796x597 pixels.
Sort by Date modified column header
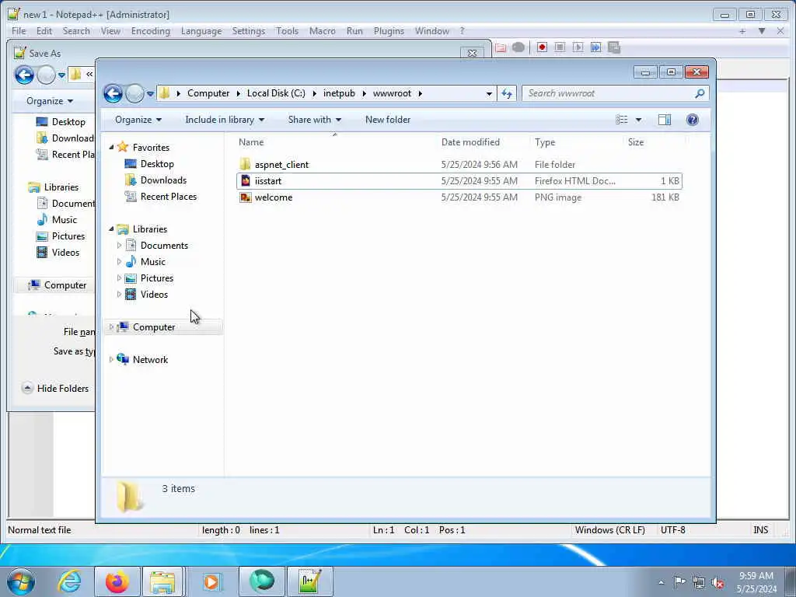click(470, 142)
